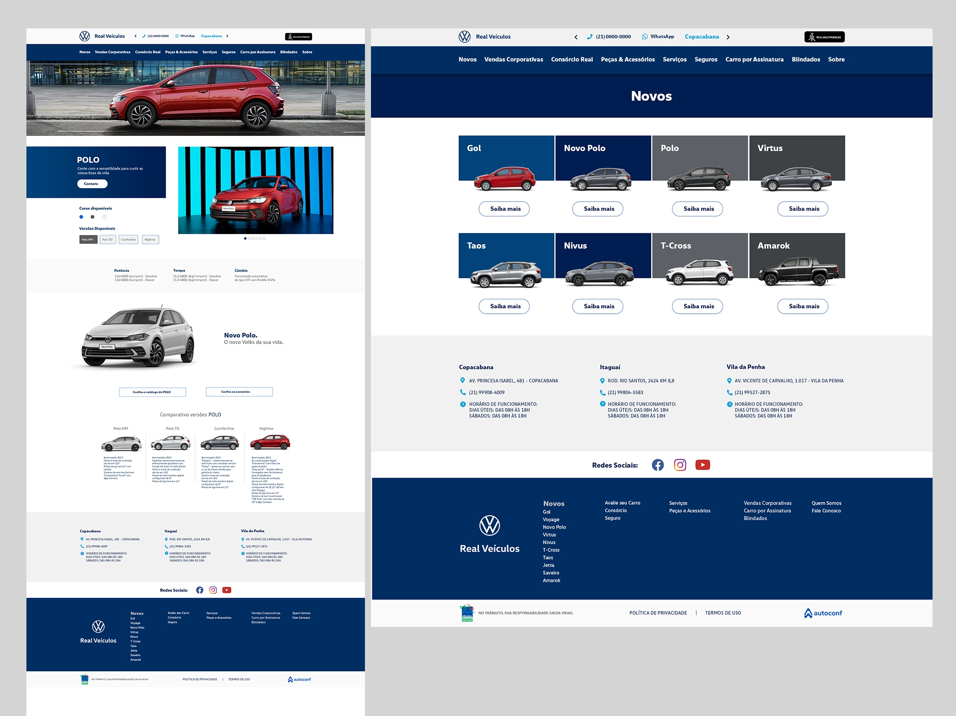Click the VW logo in Novos page header
This screenshot has width=956, height=716.
pyautogui.click(x=465, y=37)
